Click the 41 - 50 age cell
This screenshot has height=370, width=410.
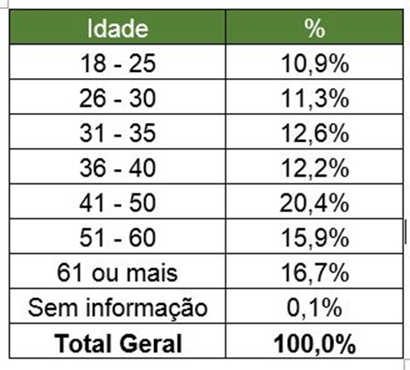point(117,202)
